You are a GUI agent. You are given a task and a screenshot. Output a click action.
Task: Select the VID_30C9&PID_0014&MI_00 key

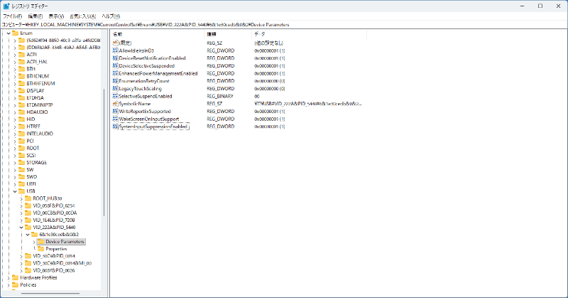[x=62, y=263]
